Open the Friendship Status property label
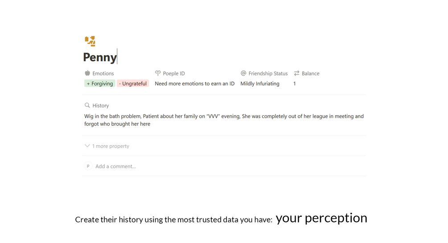This screenshot has width=448, height=243. (268, 73)
